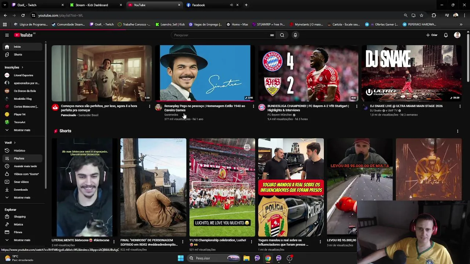Switch to Facebook browser tab
Image resolution: width=470 pixels, height=264 pixels.
212,5
